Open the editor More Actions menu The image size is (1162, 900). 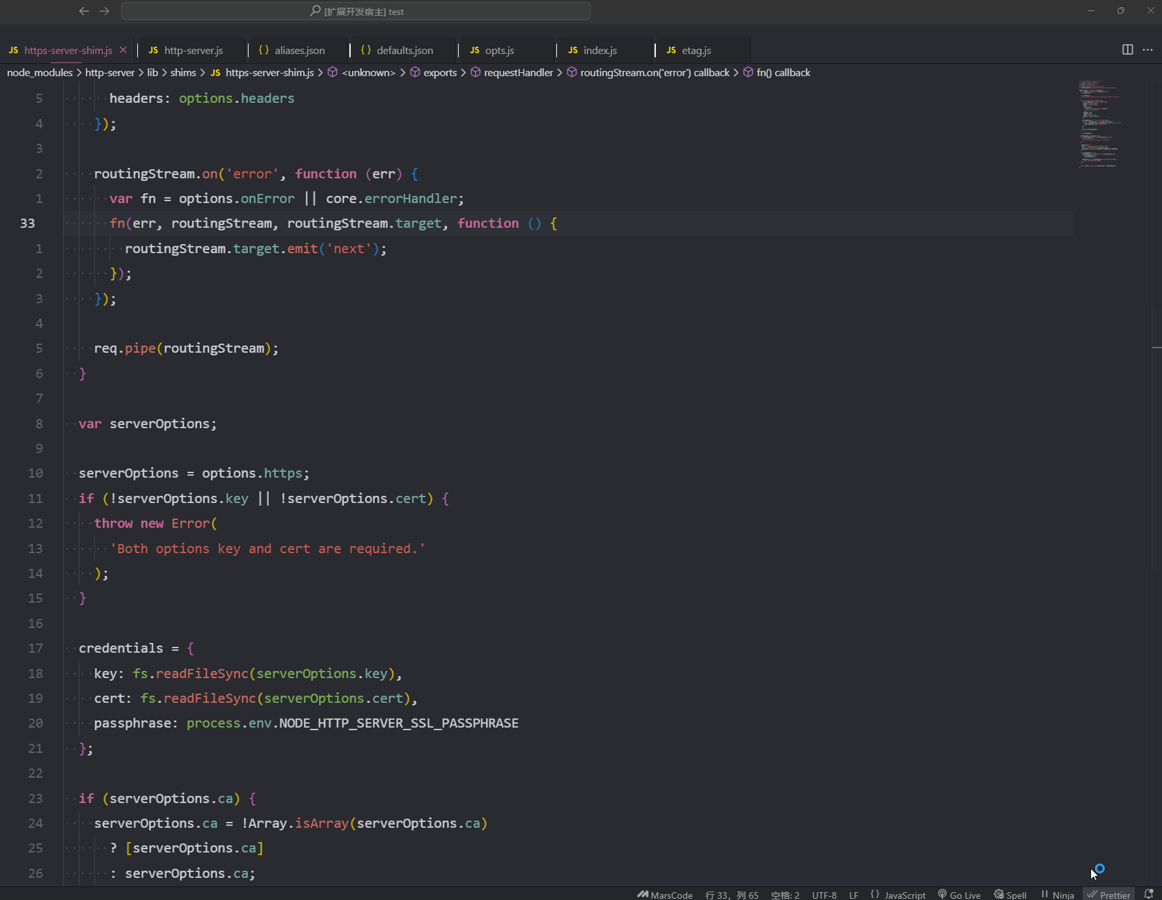coord(1148,50)
